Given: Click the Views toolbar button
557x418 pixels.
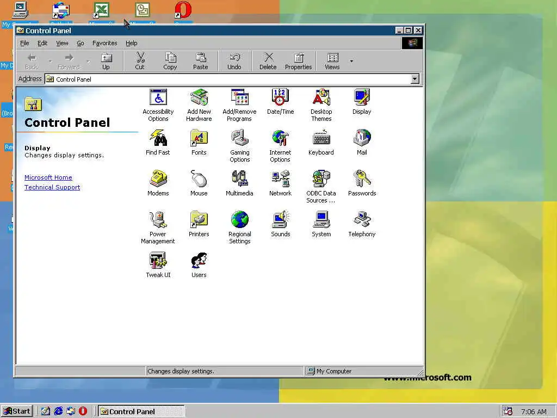Looking at the screenshot, I should tap(332, 61).
